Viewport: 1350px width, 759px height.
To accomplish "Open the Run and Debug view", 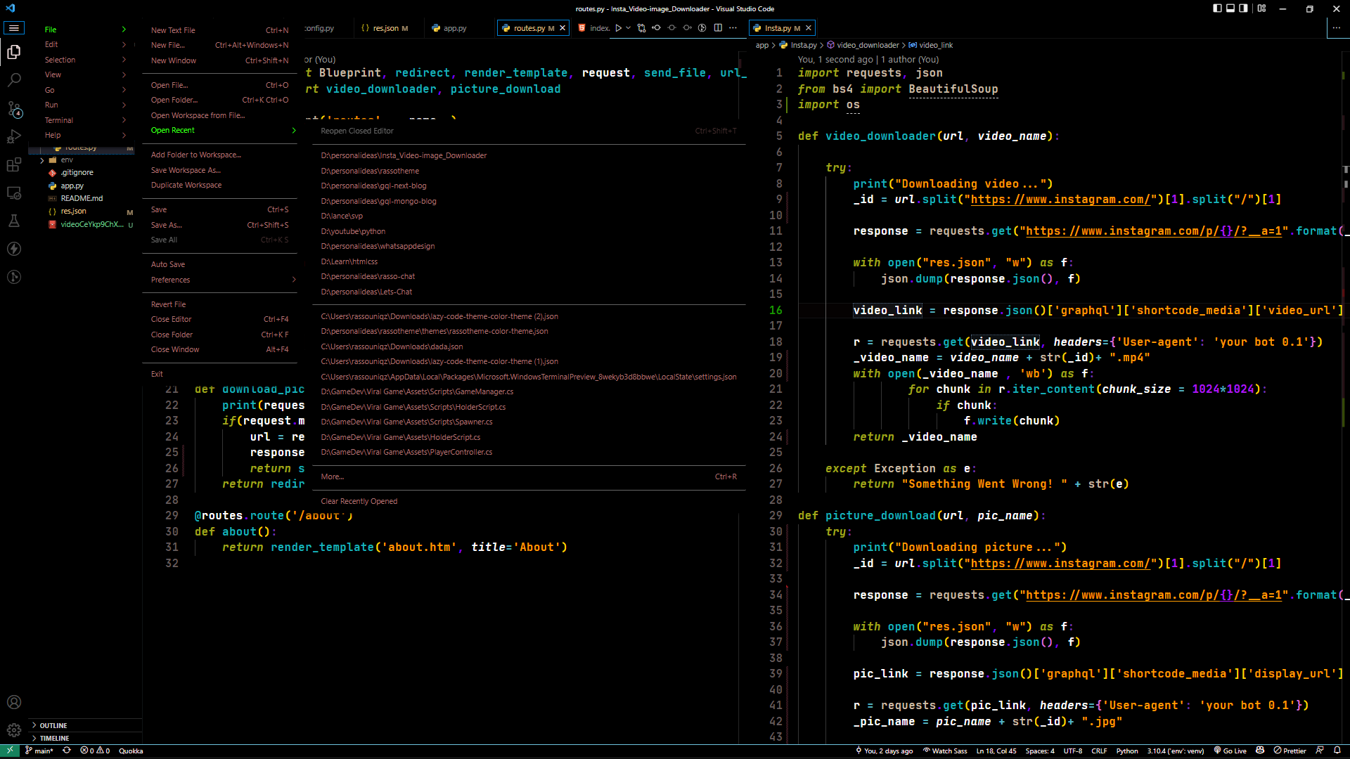I will tap(14, 137).
